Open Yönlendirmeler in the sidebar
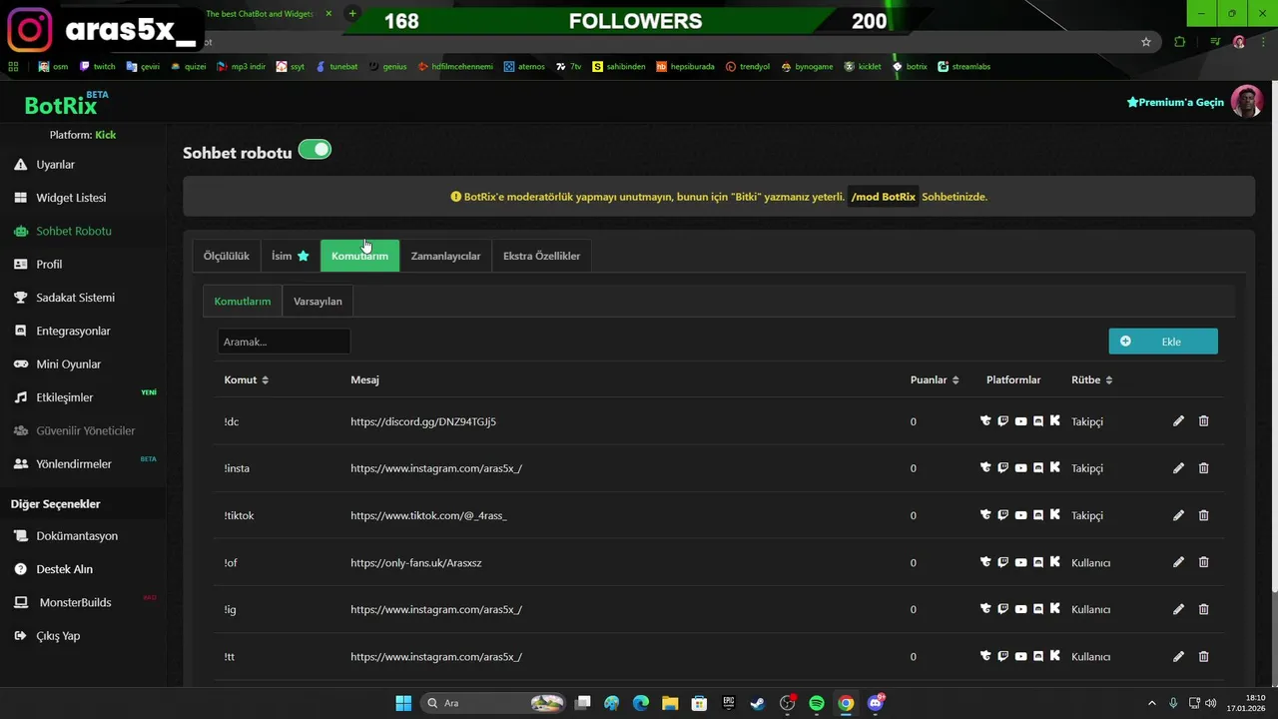The image size is (1278, 719). 74,464
